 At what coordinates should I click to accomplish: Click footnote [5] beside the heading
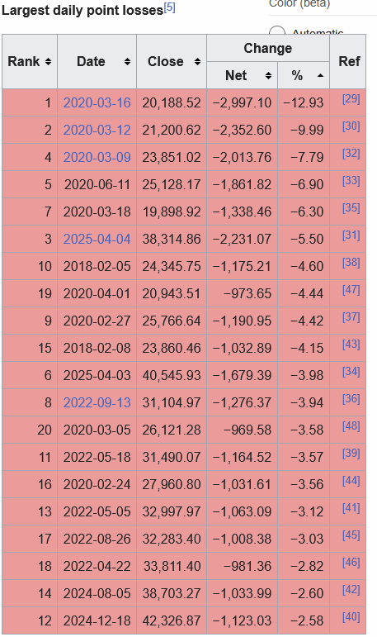click(170, 7)
